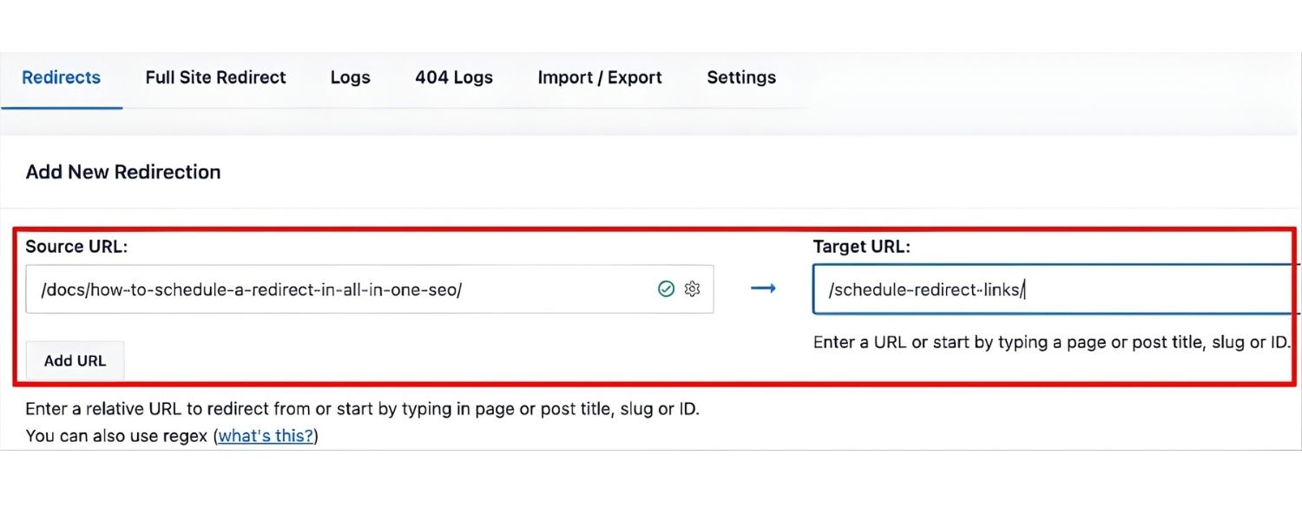1302x521 pixels.
Task: Click the blue redirect arrow icon
Action: pyautogui.click(x=764, y=288)
